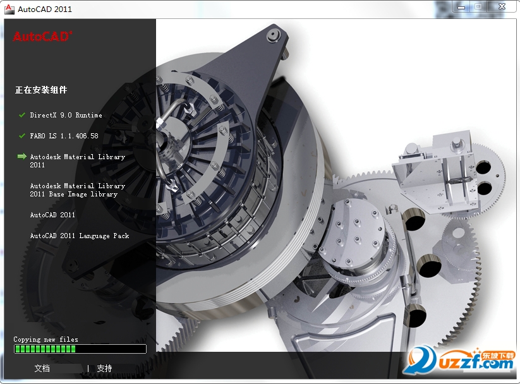
Task: Open the 支持 support link
Action: [x=104, y=368]
